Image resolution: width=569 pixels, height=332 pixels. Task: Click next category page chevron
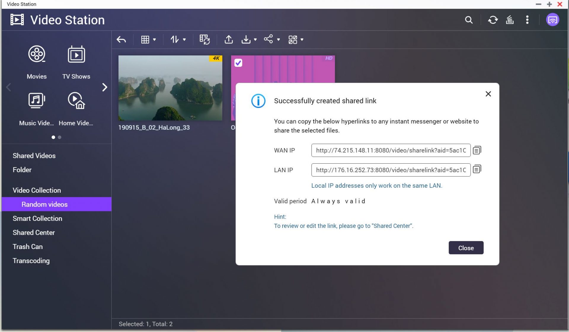[x=104, y=87]
